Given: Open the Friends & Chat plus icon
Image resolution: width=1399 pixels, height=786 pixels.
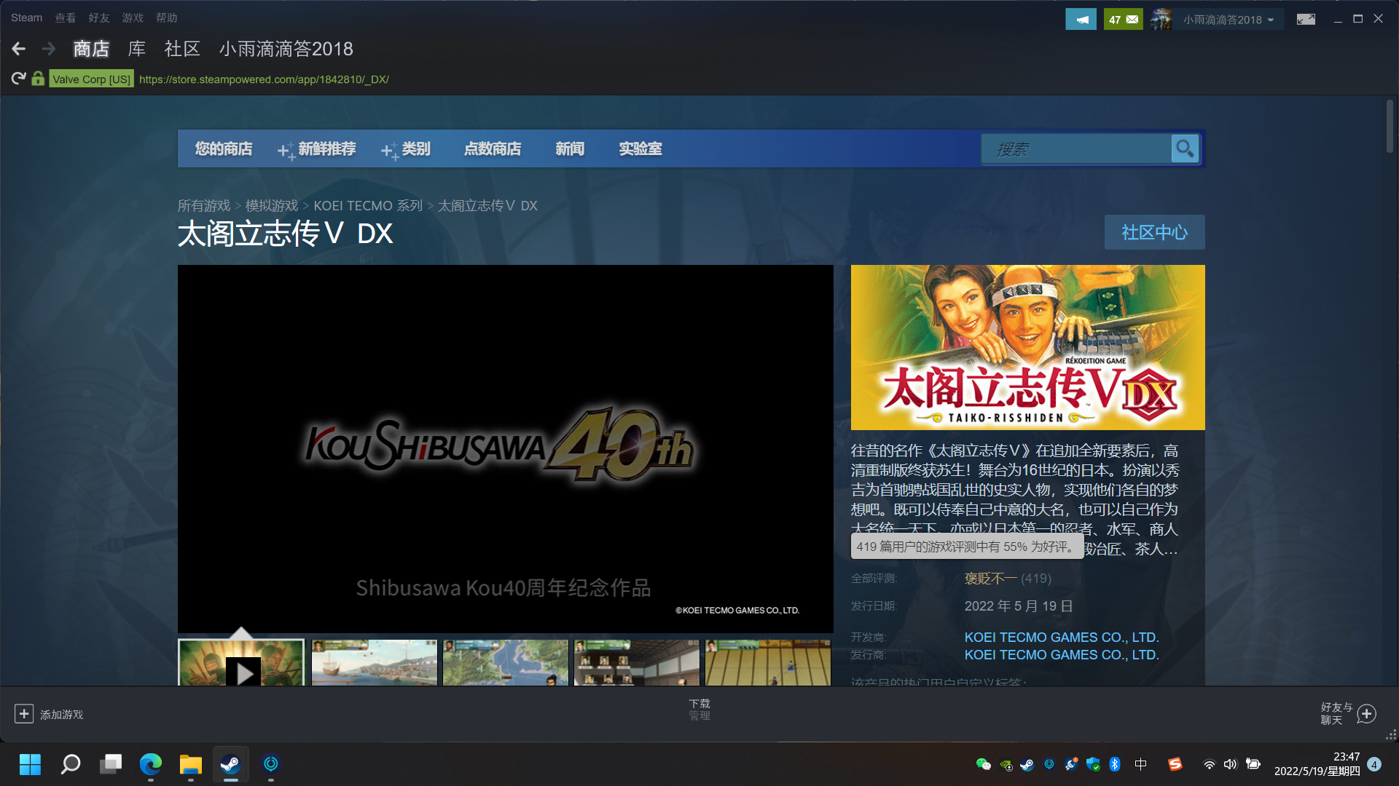Looking at the screenshot, I should [x=1367, y=714].
